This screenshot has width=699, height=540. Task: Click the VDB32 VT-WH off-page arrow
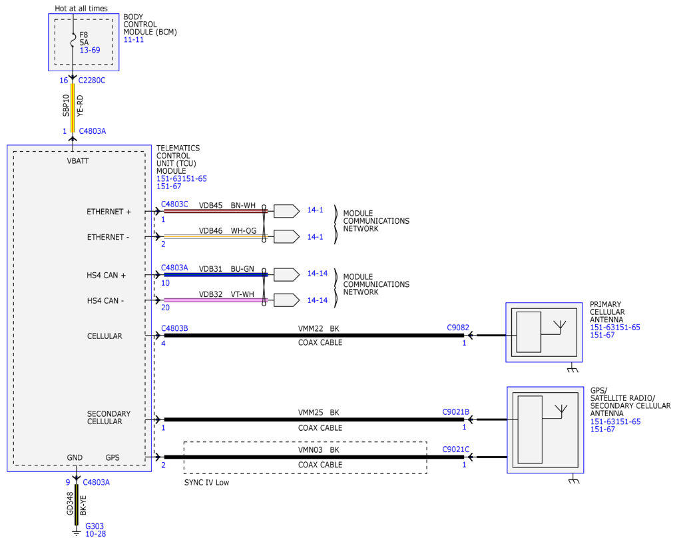286,300
